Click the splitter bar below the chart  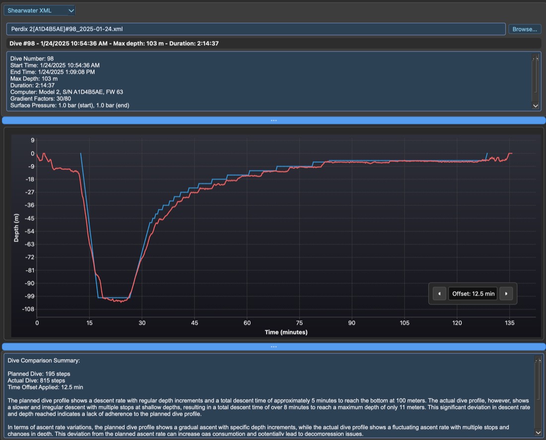(273, 347)
